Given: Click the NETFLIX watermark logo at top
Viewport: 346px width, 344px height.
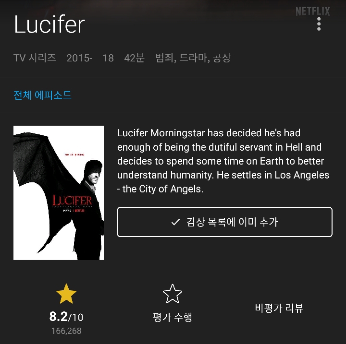Looking at the screenshot, I should pyautogui.click(x=313, y=11).
